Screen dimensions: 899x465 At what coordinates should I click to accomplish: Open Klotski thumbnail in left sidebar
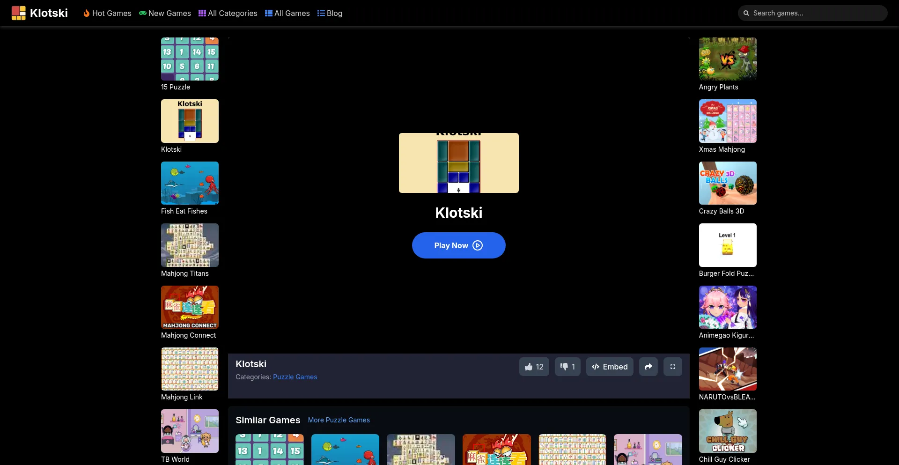(x=190, y=121)
